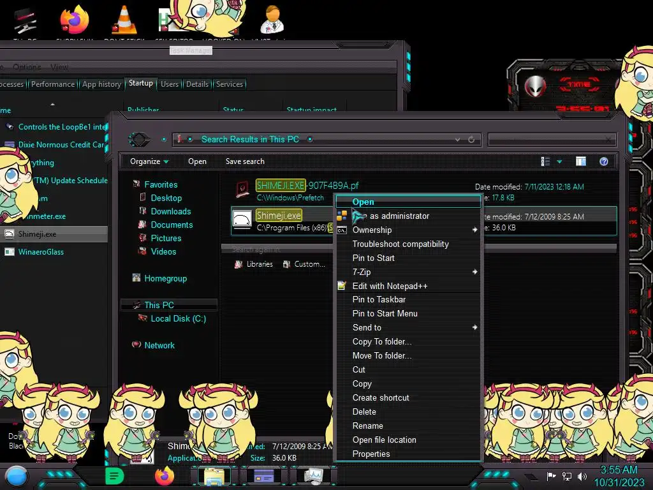Choose Properties in the context menu

(408, 454)
